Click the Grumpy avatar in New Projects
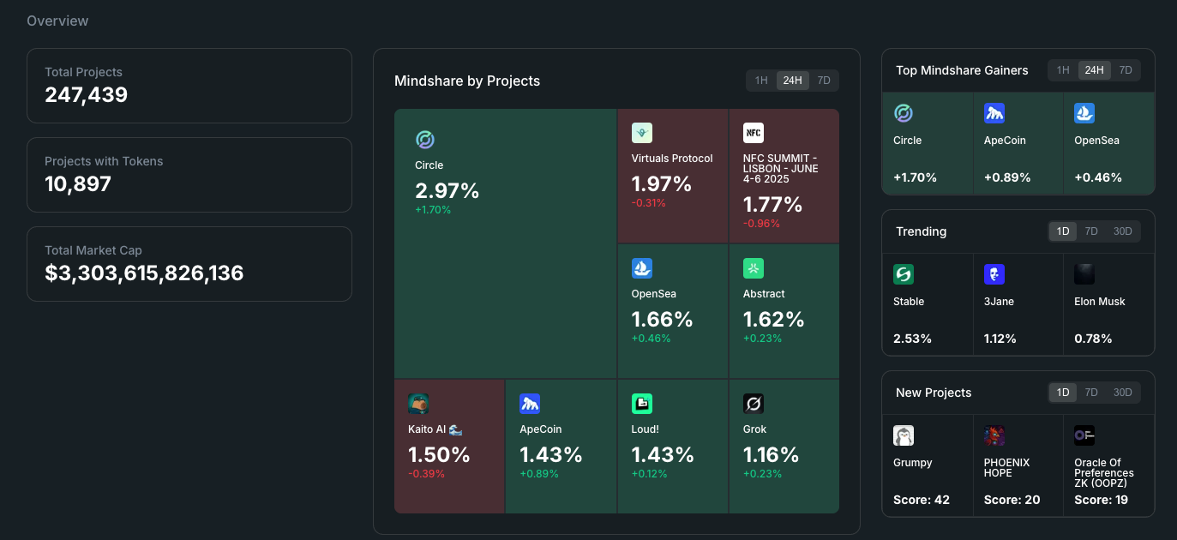This screenshot has width=1177, height=540. [904, 435]
